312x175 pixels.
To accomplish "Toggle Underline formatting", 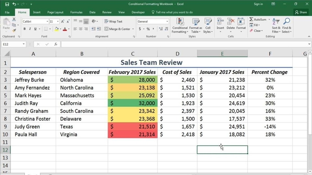I will (35, 29).
